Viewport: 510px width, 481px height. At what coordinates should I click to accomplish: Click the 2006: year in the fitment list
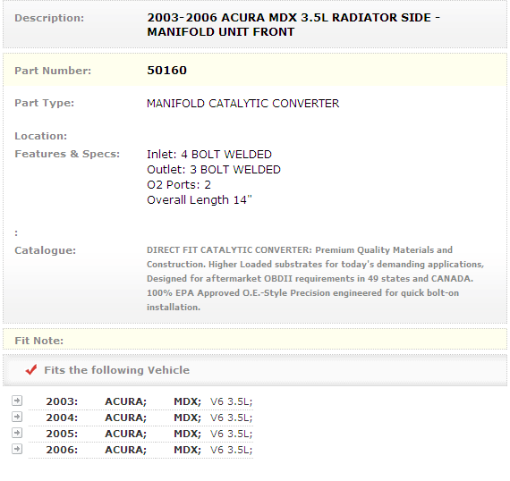click(62, 450)
